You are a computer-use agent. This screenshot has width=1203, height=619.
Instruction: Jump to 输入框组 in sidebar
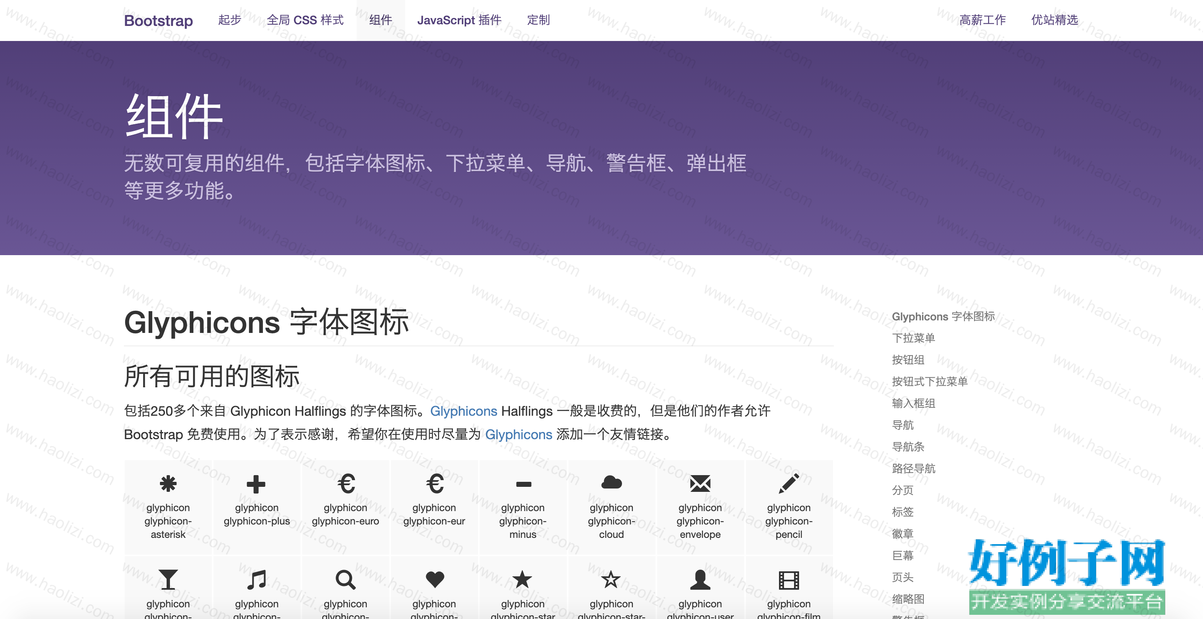(x=913, y=403)
